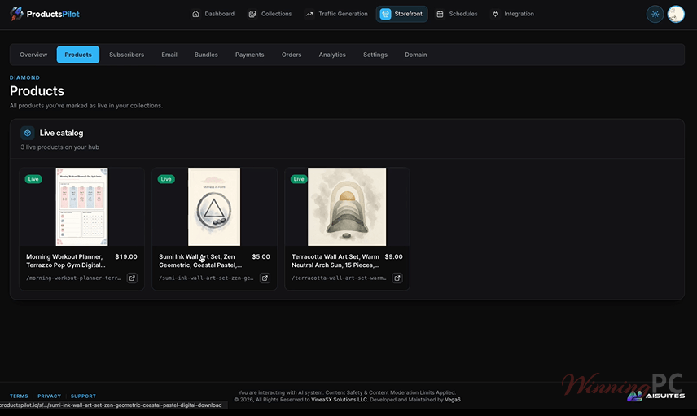
Task: Click the DIAMOND plan label
Action: pos(25,77)
